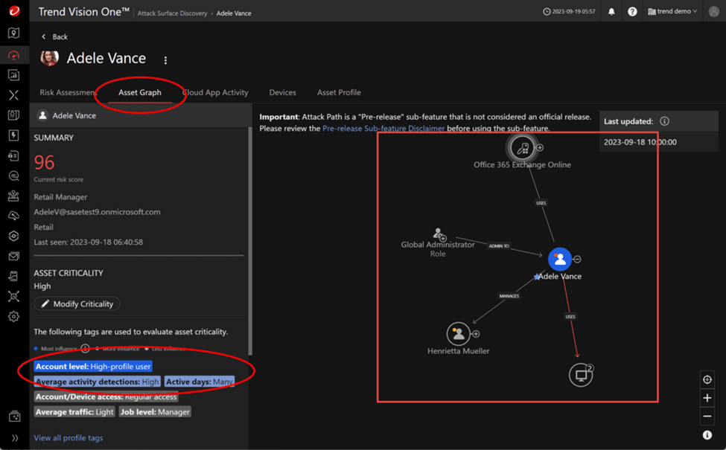Select the red gauge sidebar icon
726x450 pixels.
pos(14,55)
